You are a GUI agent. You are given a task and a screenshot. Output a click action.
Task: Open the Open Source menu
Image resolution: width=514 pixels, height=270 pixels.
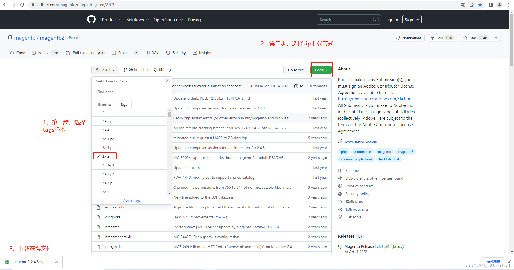point(168,20)
